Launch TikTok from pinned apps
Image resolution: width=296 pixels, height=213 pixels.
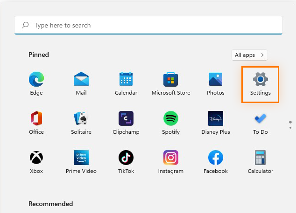(x=126, y=162)
